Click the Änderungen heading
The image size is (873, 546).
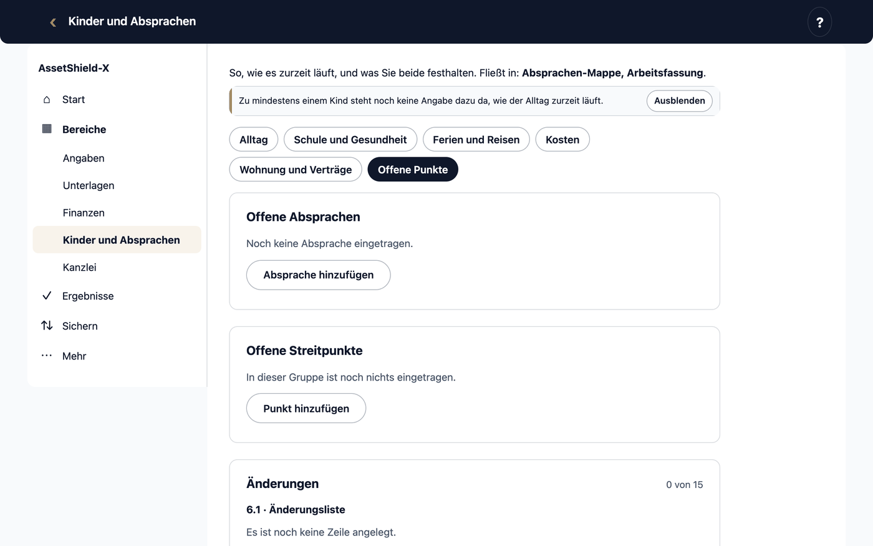(282, 484)
